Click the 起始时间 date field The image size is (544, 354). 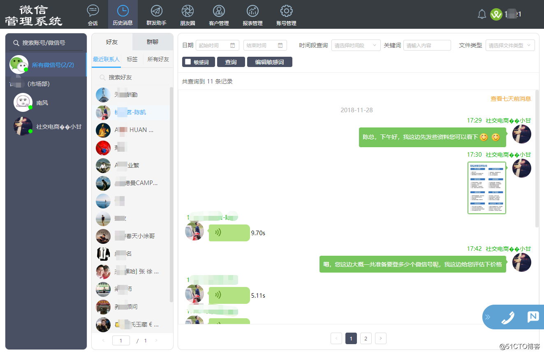point(218,45)
